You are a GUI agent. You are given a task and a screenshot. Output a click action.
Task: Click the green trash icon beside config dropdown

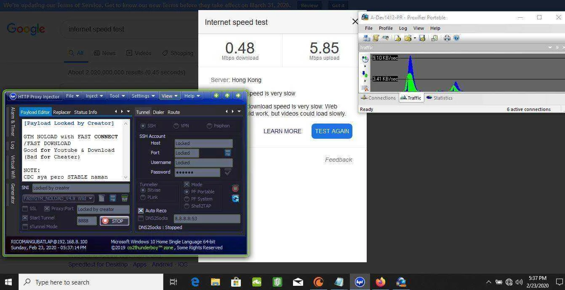tap(125, 198)
